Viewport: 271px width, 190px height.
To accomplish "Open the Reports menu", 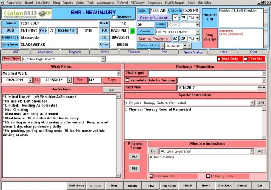I will click(68, 3).
